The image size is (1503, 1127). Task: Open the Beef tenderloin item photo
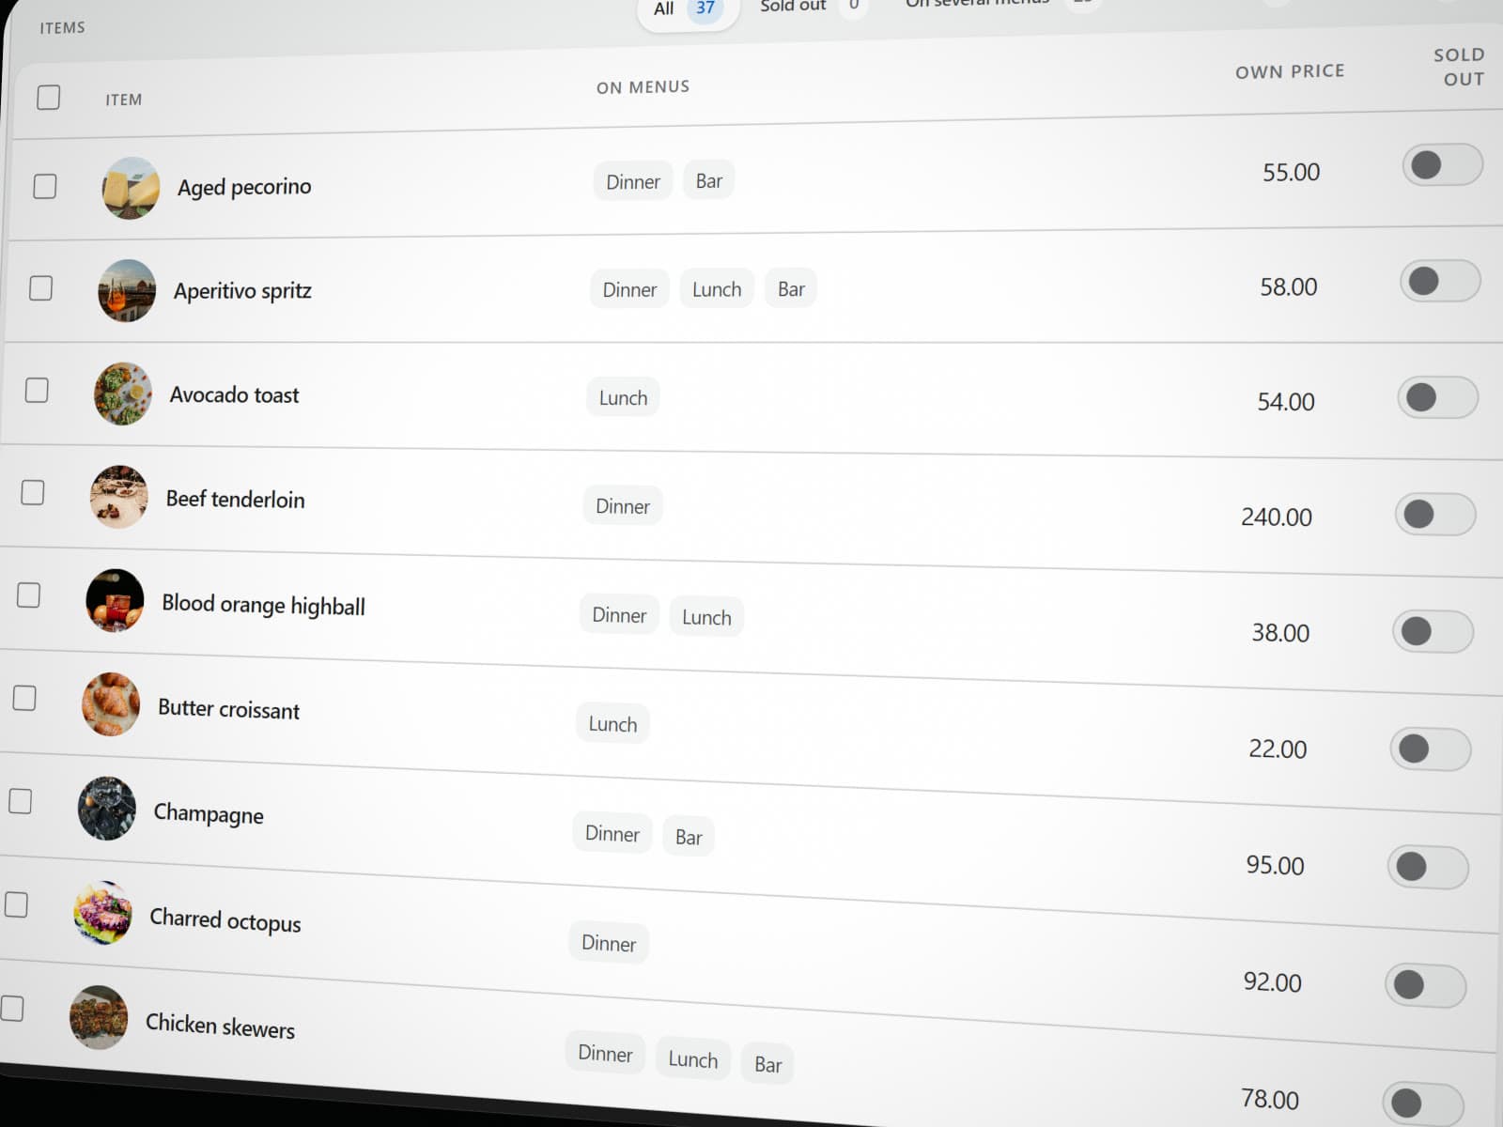click(x=119, y=497)
